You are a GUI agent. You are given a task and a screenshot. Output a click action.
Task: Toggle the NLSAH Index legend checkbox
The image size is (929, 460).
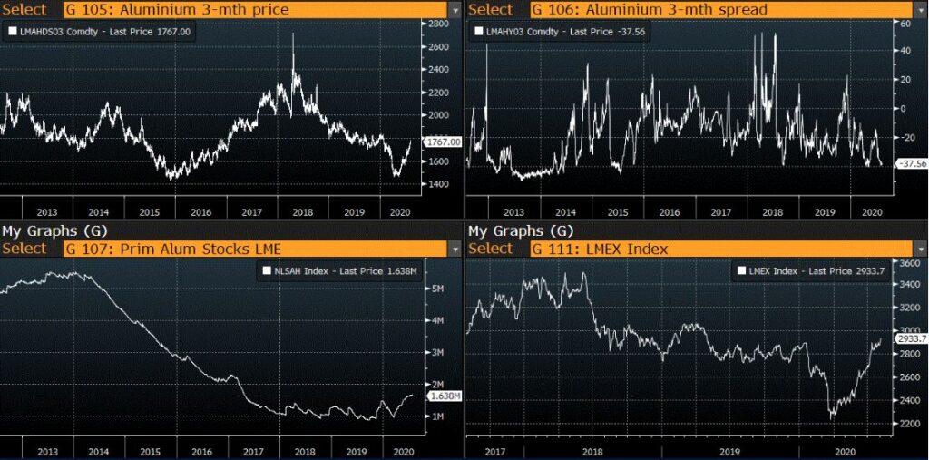pyautogui.click(x=266, y=269)
